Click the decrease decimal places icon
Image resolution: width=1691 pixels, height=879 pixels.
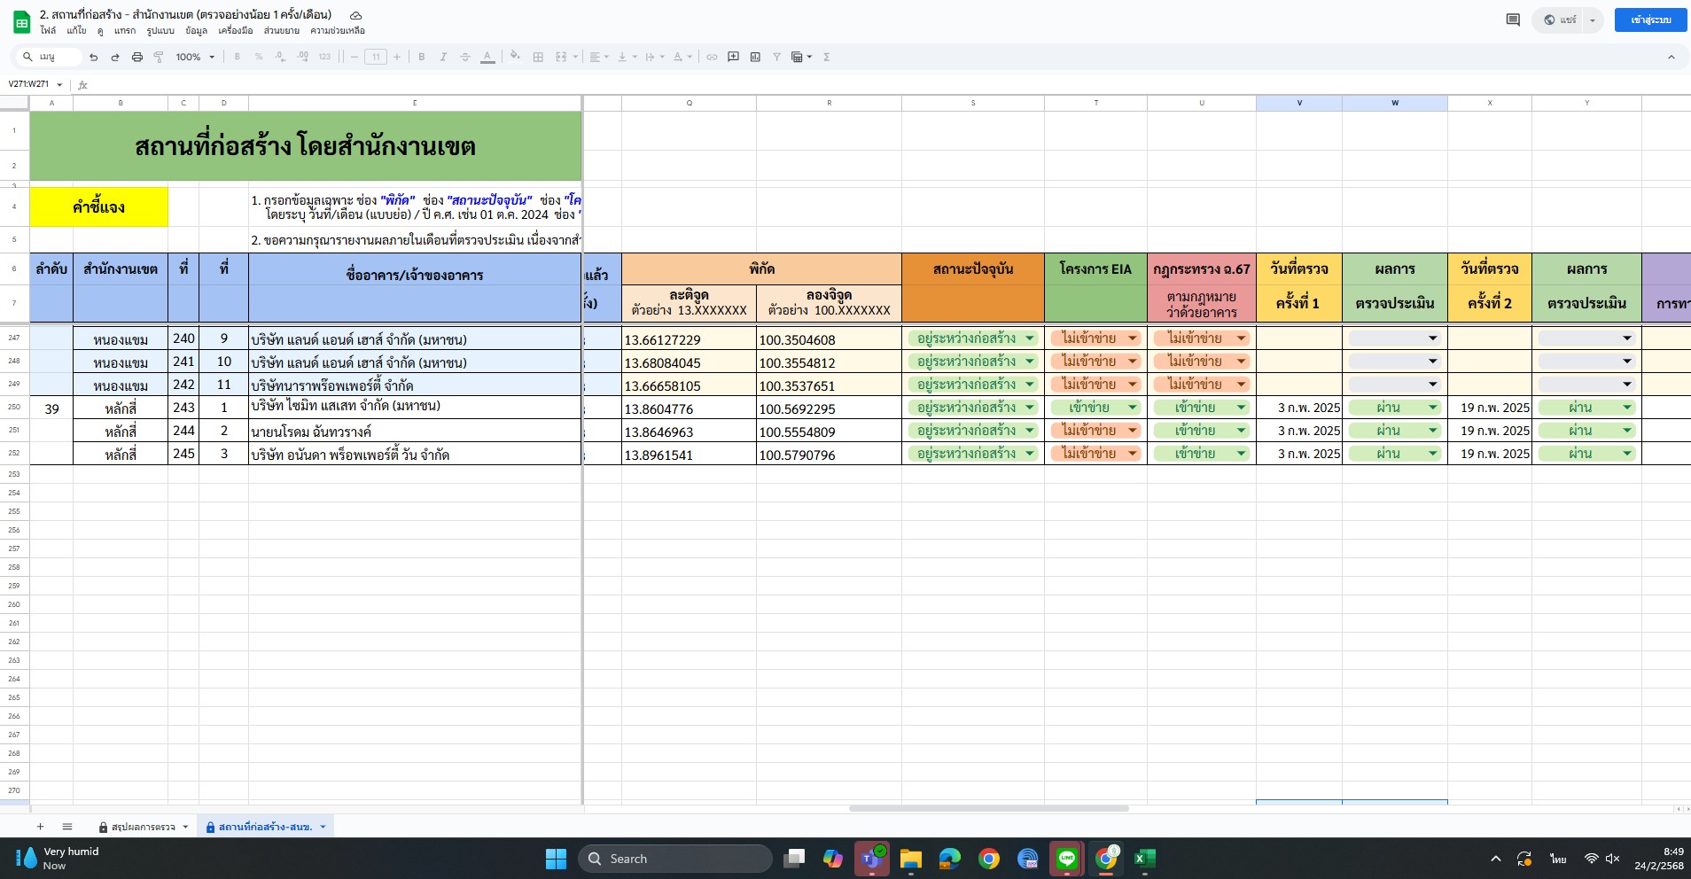point(281,57)
